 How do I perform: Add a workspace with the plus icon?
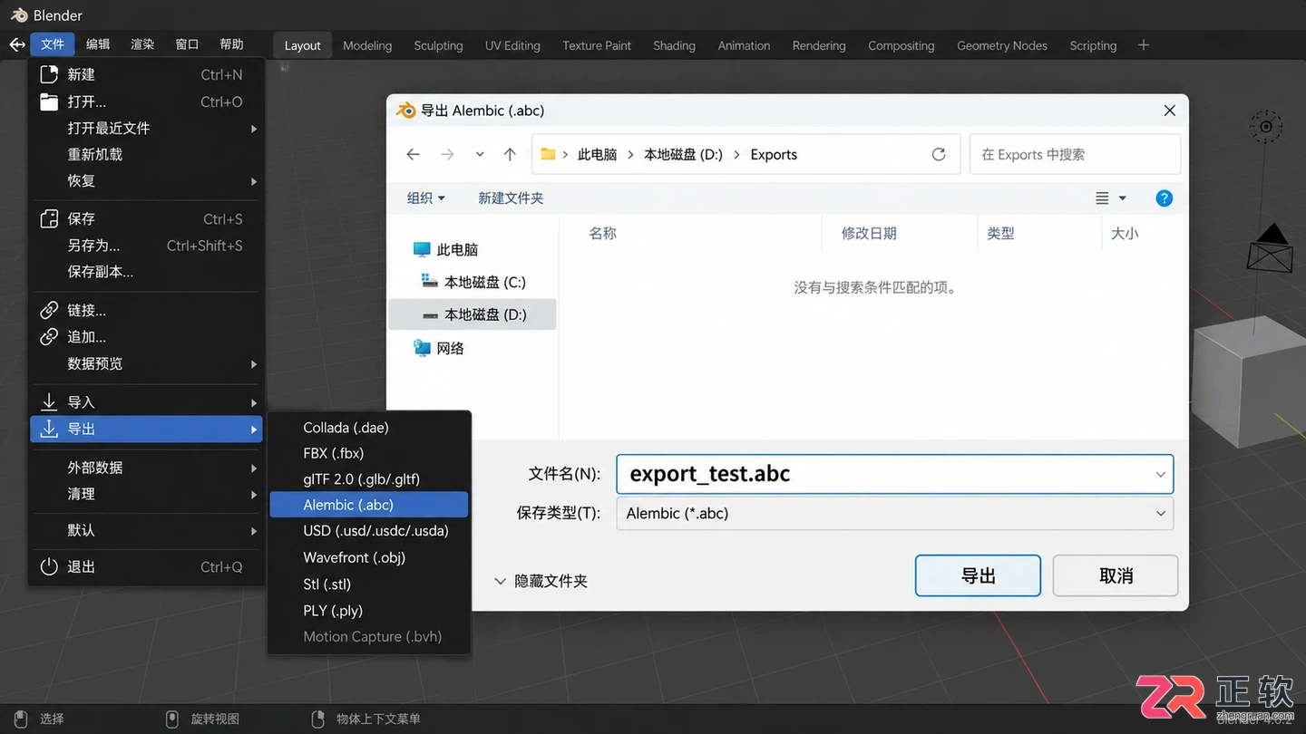pyautogui.click(x=1144, y=45)
